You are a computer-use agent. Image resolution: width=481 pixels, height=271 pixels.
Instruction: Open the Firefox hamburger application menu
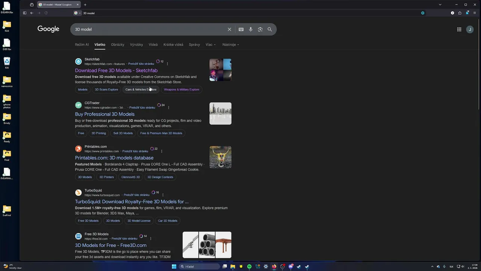coord(475,13)
